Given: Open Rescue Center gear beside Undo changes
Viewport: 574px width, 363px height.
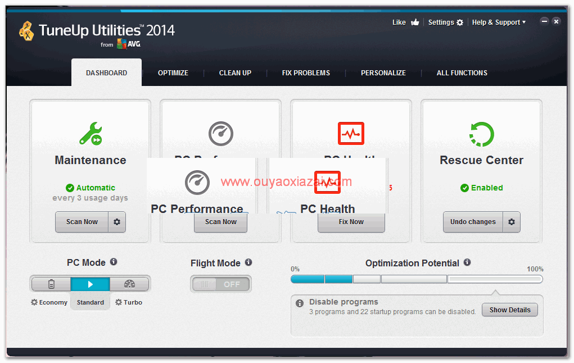Looking at the screenshot, I should point(512,222).
